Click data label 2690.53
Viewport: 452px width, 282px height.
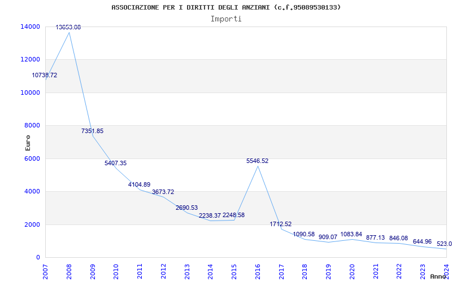[187, 208]
